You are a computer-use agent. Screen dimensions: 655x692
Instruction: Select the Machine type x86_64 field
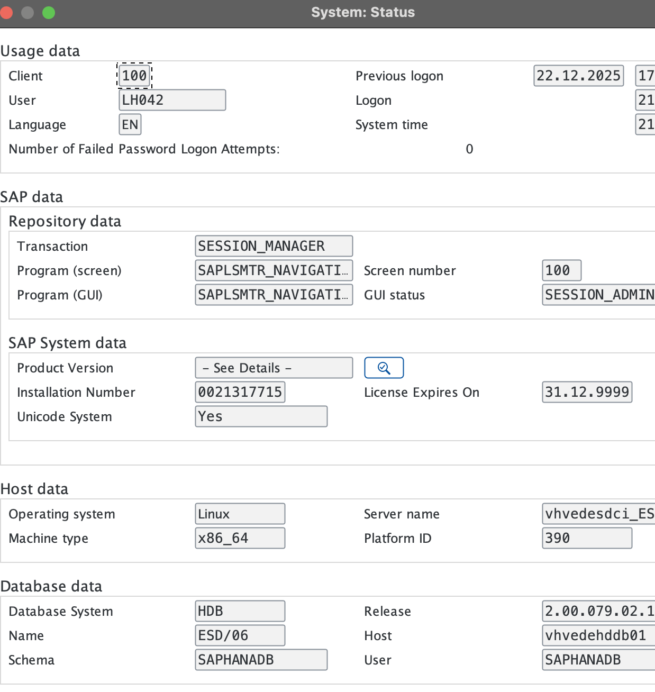click(240, 538)
